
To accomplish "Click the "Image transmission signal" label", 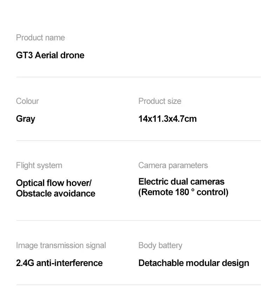I will (x=61, y=245).
